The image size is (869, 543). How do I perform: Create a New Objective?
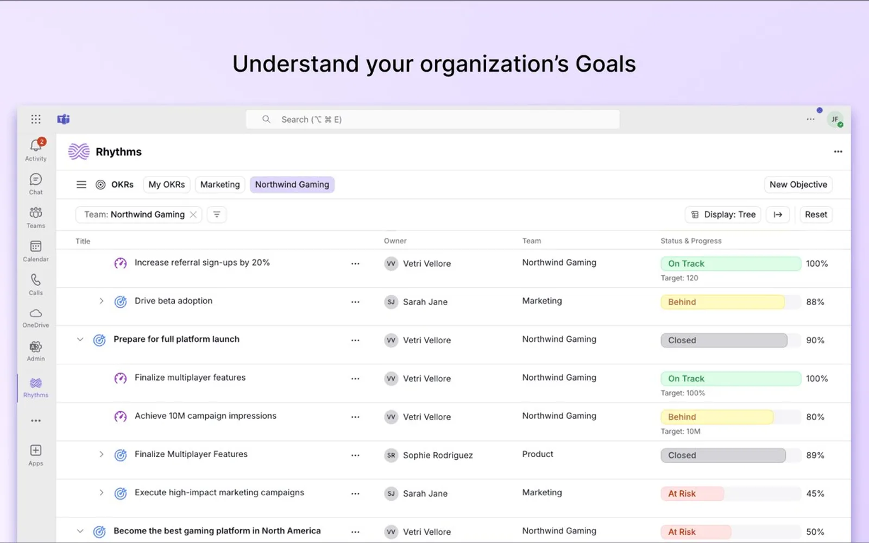click(798, 185)
